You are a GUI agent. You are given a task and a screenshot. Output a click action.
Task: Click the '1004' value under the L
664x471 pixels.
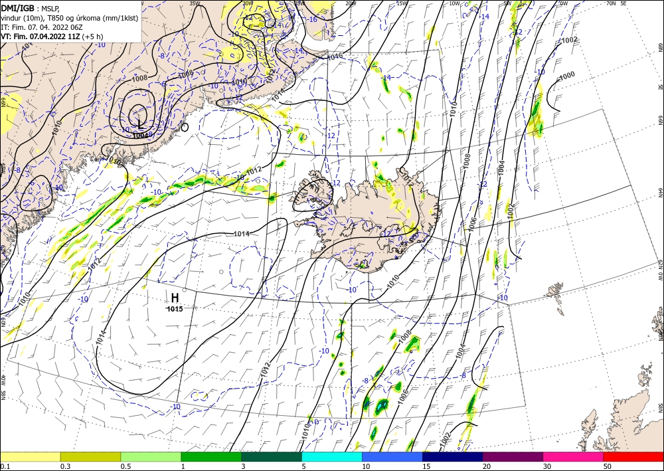pyautogui.click(x=140, y=136)
